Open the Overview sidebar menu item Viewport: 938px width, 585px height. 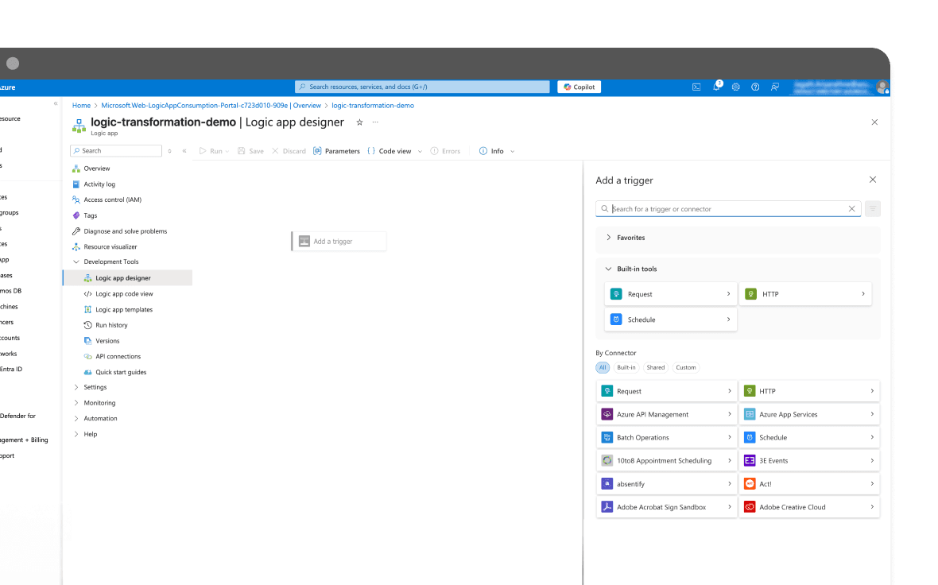(x=97, y=168)
